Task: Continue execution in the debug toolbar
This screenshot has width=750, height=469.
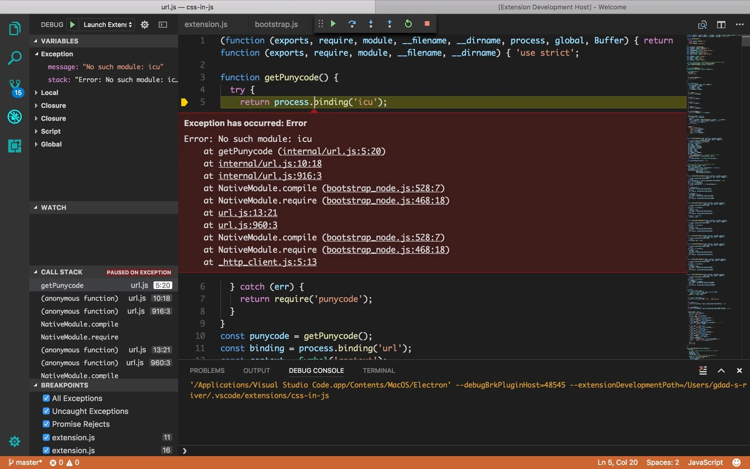Action: [333, 24]
